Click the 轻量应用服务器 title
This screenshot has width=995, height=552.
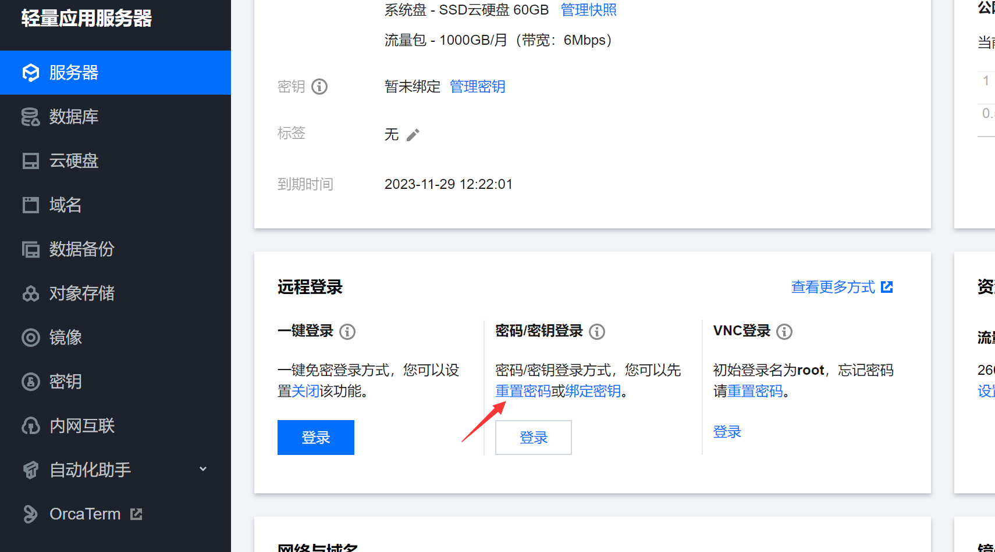tap(87, 18)
